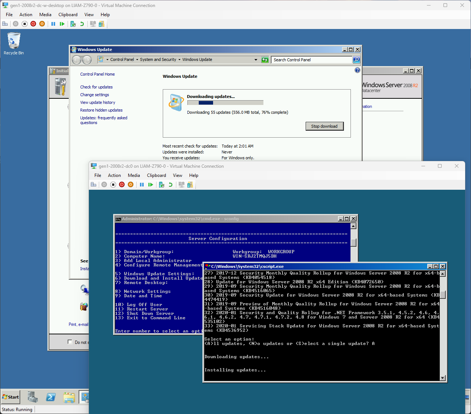This screenshot has width=471, height=414.
Task: Open Action menu of gen1-2008r2-dc0 window
Action: point(114,175)
